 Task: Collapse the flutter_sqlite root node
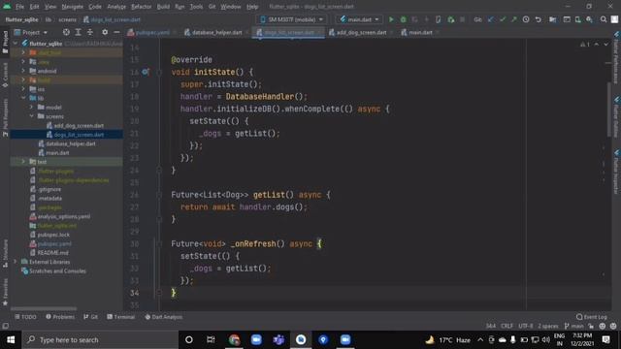pos(16,43)
